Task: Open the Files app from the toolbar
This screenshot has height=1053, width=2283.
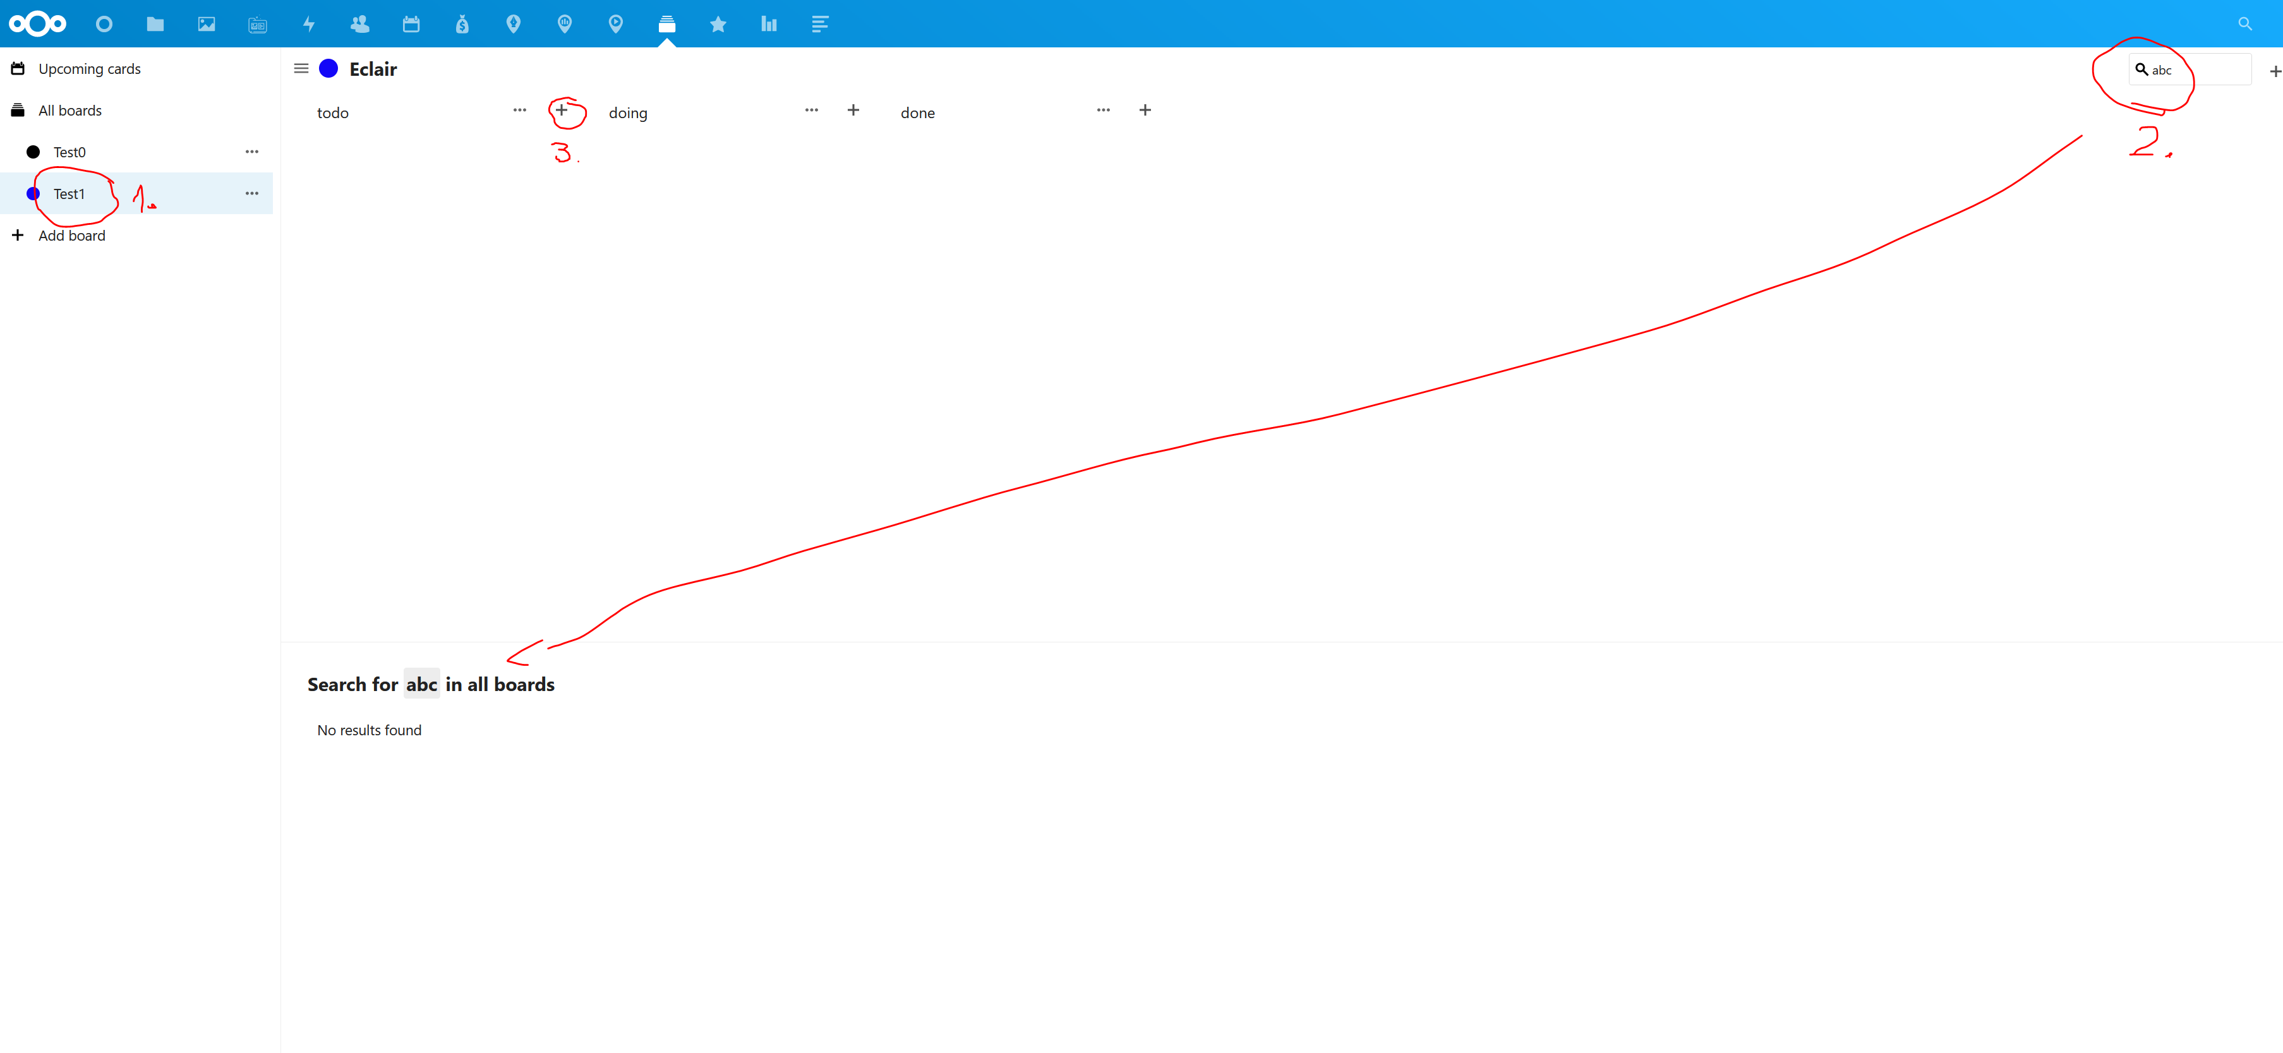Action: 155,24
